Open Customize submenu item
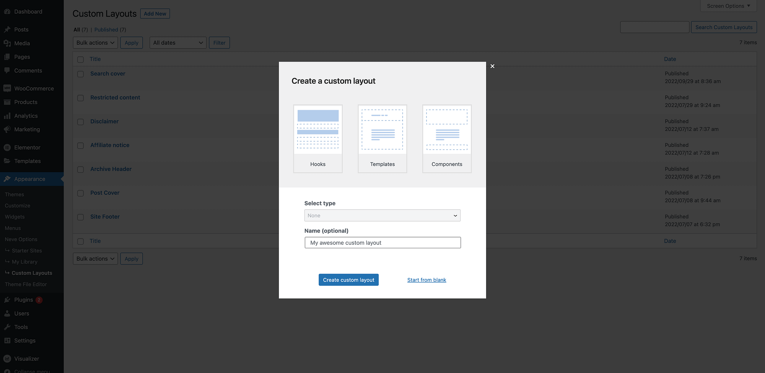The image size is (765, 373). (x=18, y=205)
